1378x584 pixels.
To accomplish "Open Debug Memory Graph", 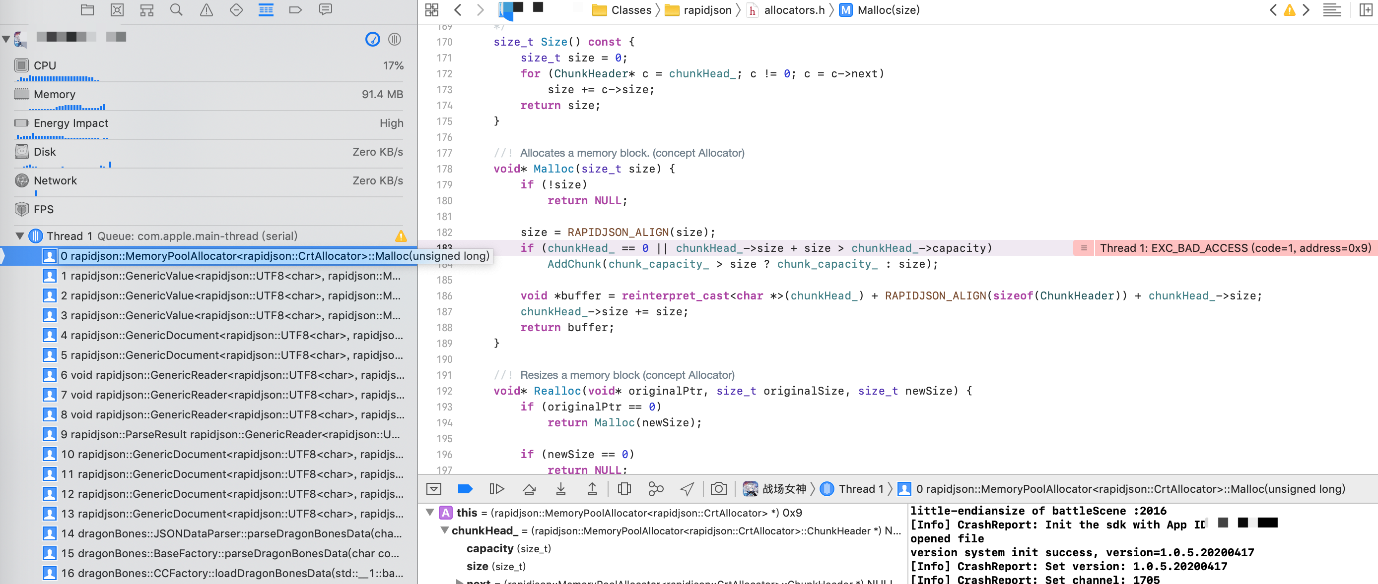I will click(x=655, y=489).
